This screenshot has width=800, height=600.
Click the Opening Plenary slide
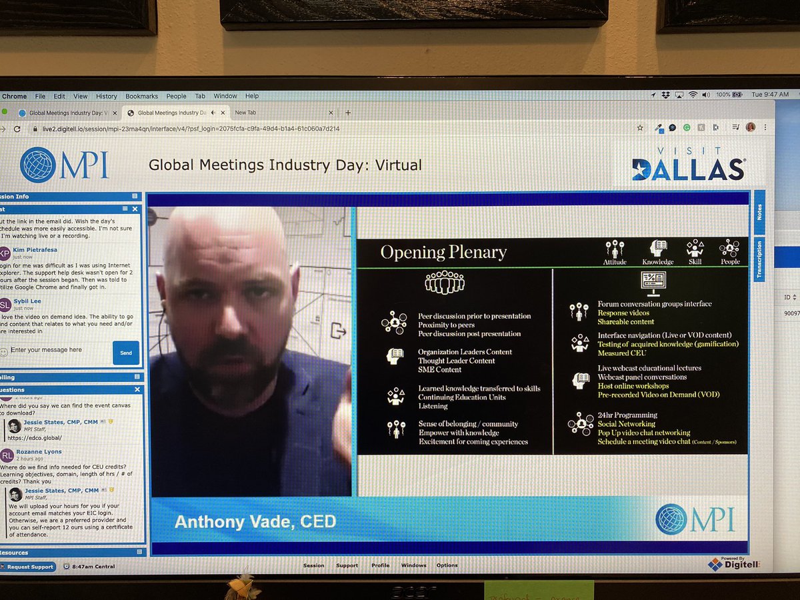552,346
